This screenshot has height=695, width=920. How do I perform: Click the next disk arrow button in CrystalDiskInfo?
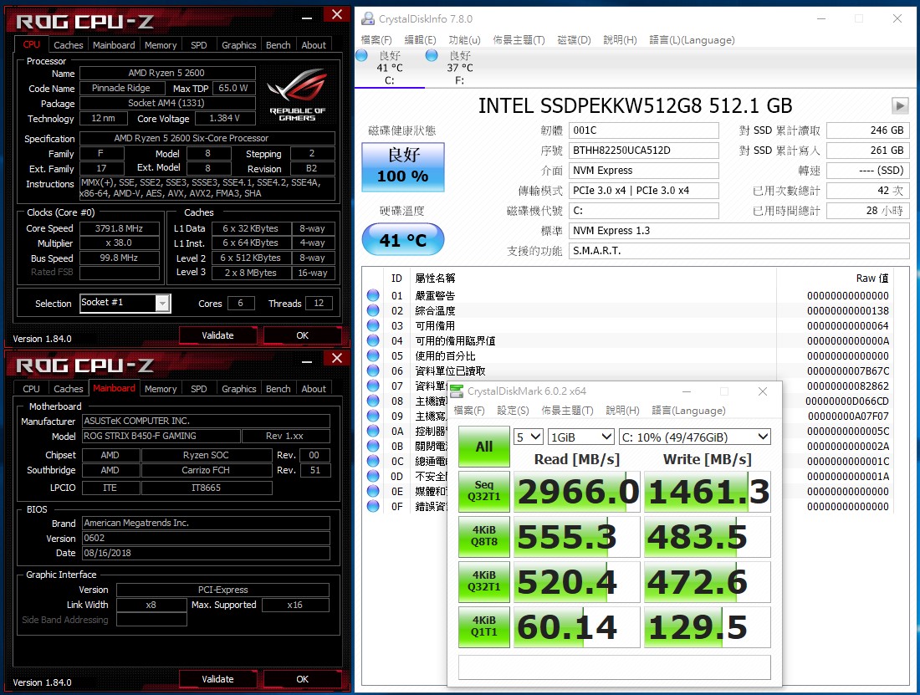(900, 106)
